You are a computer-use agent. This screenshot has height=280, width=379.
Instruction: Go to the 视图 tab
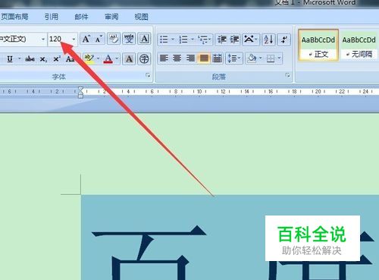[141, 17]
